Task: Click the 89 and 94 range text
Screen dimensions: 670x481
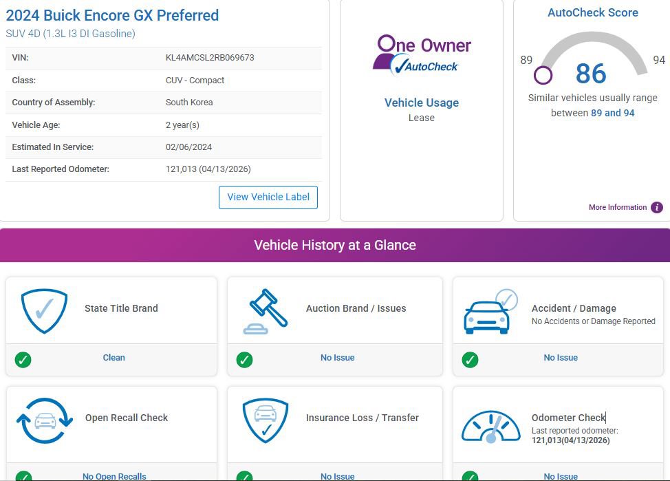Action: coord(613,113)
